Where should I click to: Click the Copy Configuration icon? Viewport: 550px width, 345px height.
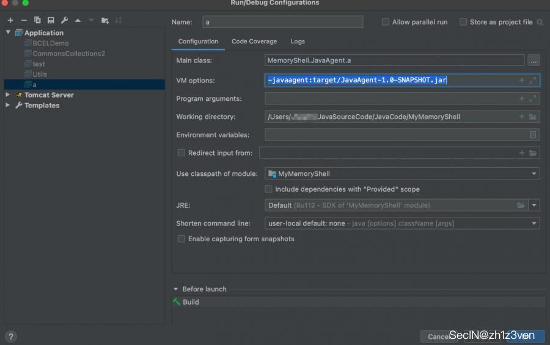pos(38,20)
